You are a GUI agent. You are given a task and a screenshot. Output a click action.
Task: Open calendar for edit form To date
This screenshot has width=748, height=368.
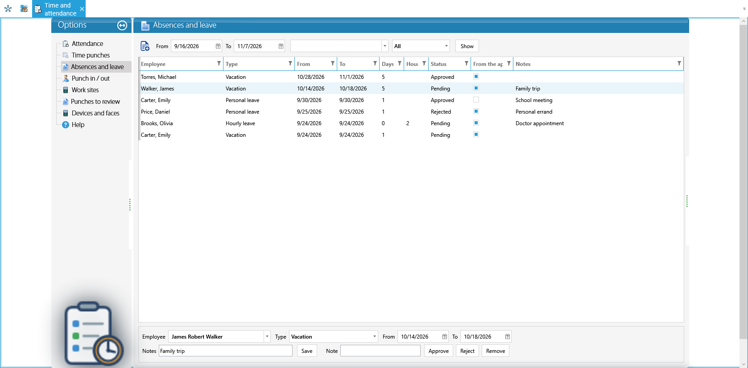508,336
